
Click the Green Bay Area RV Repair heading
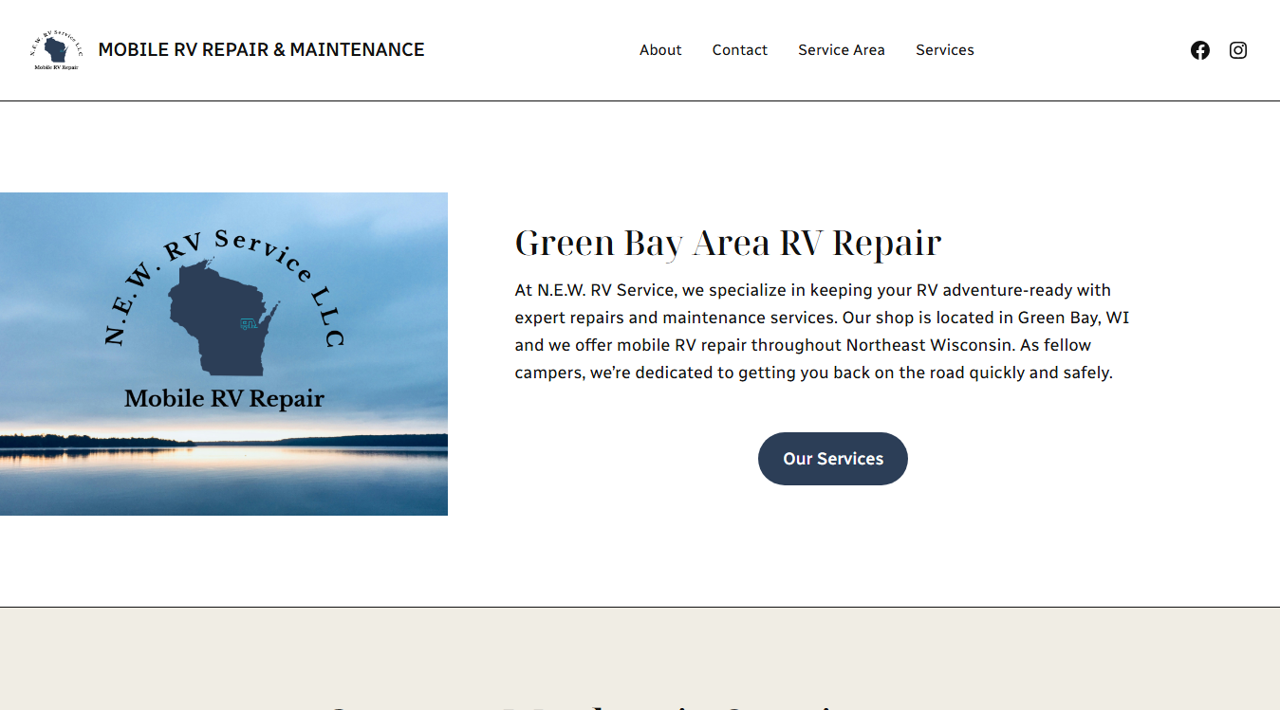coord(728,244)
